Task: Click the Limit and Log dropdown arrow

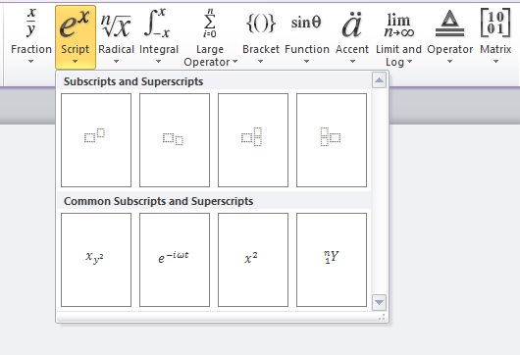Action: (409, 62)
